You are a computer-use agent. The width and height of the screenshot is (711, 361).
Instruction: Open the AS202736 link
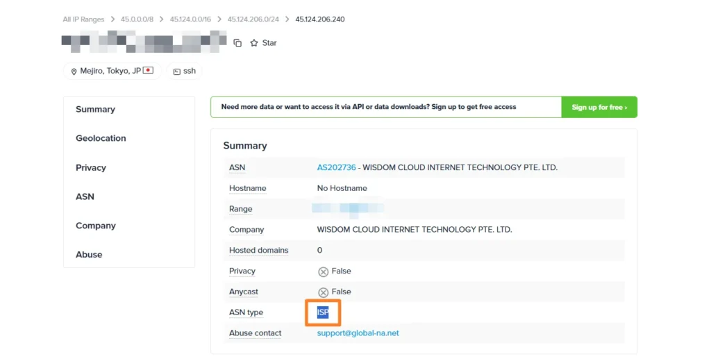point(336,168)
